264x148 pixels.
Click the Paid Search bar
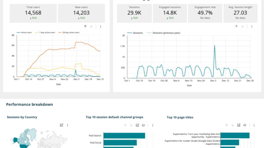pos(124,136)
